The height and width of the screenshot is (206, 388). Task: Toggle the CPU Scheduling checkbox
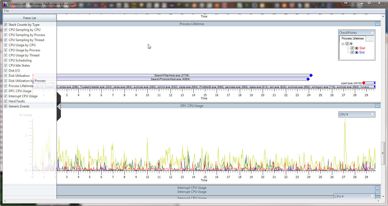click(6, 60)
